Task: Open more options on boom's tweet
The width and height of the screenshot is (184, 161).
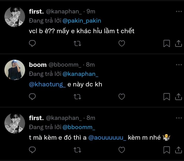Action: [x=179, y=65]
